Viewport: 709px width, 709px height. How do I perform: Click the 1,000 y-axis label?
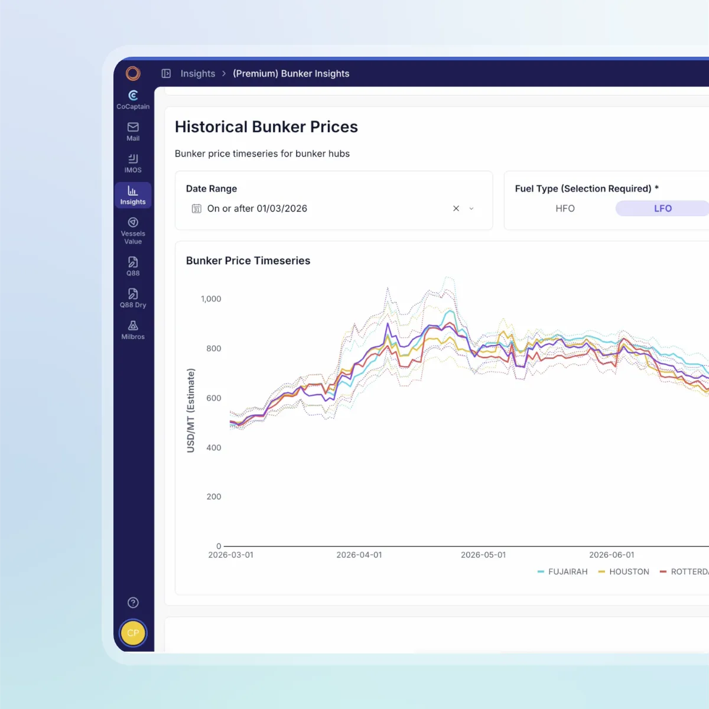point(211,299)
